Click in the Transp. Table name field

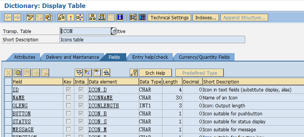tap(85, 31)
